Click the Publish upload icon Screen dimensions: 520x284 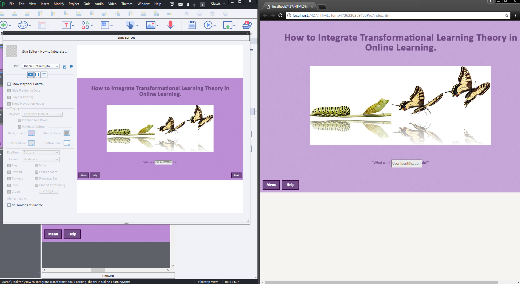click(228, 25)
